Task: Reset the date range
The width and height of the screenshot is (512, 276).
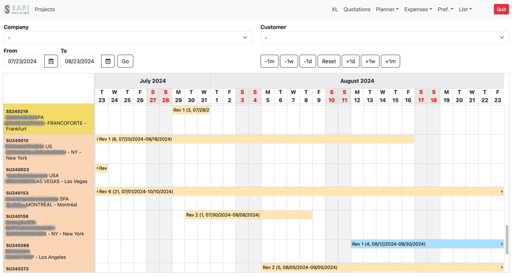Action: pos(329,61)
